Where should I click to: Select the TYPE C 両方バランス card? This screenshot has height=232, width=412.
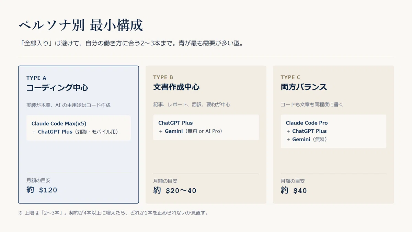coord(333,135)
